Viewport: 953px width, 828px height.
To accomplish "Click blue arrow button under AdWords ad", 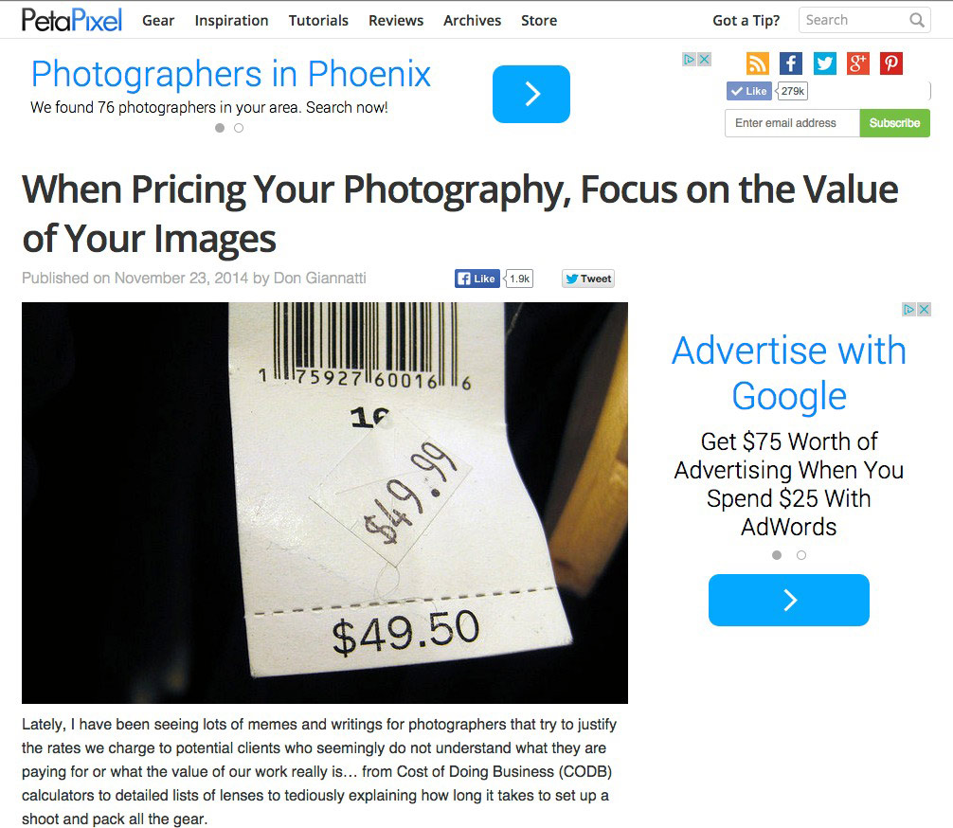I will tap(789, 600).
